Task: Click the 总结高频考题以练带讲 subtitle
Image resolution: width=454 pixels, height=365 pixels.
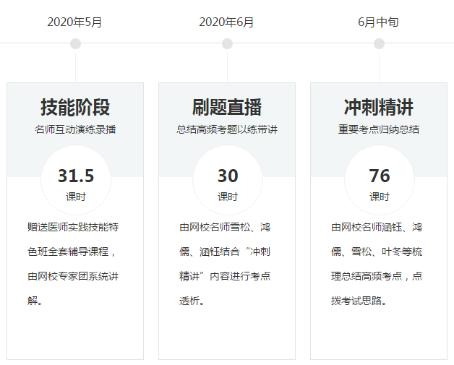Action: coord(227,130)
